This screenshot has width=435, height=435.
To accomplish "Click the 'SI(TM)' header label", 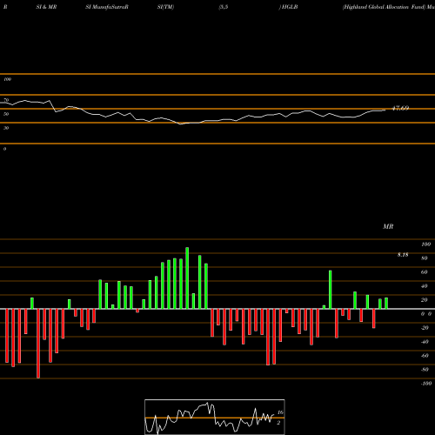I will point(165,7).
